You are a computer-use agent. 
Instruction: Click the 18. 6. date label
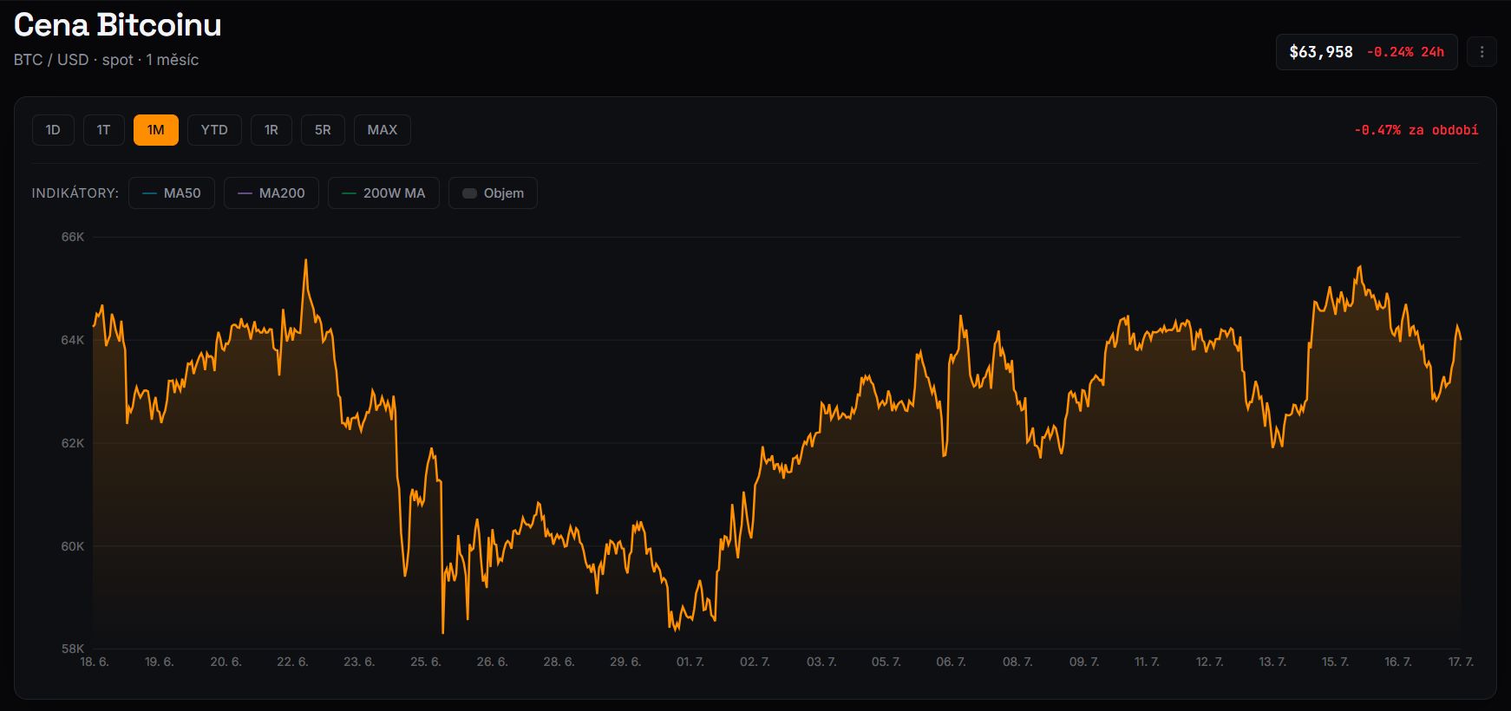pos(95,662)
